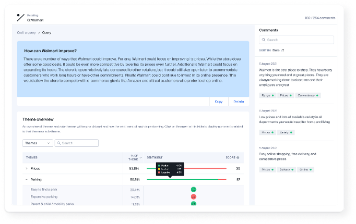The width and height of the screenshot is (356, 224).
Task: Click the How can Walmart improve? heading
Action: tap(51, 51)
